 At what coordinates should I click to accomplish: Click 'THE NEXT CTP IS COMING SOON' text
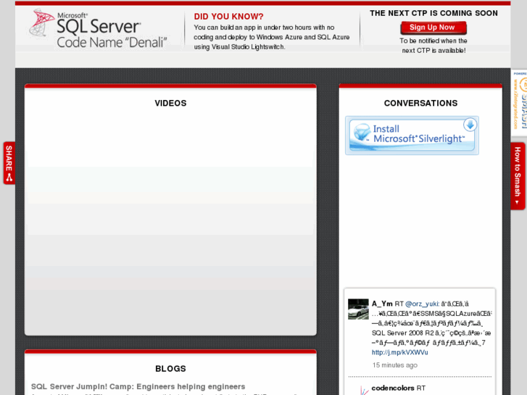point(433,13)
